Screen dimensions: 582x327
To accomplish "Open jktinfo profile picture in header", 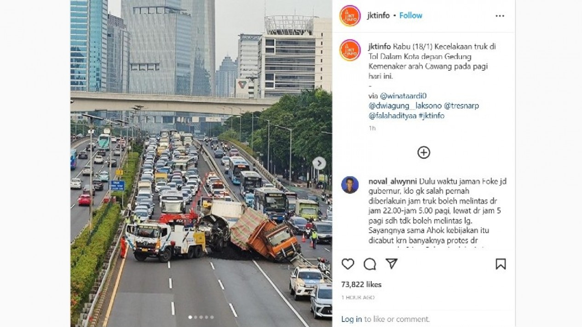I will click(x=350, y=16).
